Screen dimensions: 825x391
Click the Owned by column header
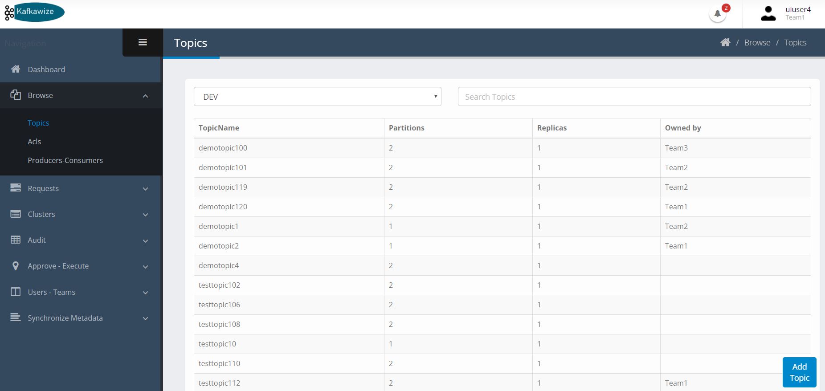[x=683, y=128]
